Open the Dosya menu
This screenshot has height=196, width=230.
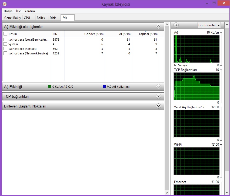pos(8,11)
